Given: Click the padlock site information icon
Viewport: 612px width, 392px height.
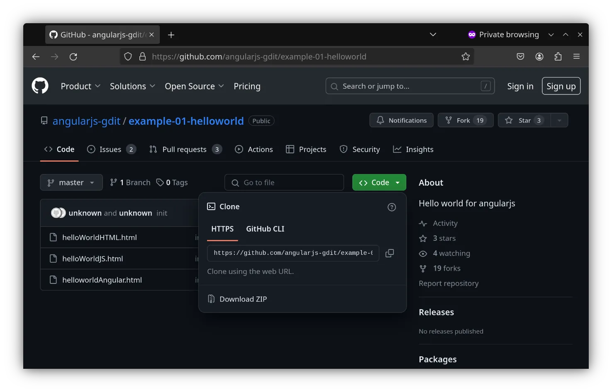Looking at the screenshot, I should (x=142, y=57).
